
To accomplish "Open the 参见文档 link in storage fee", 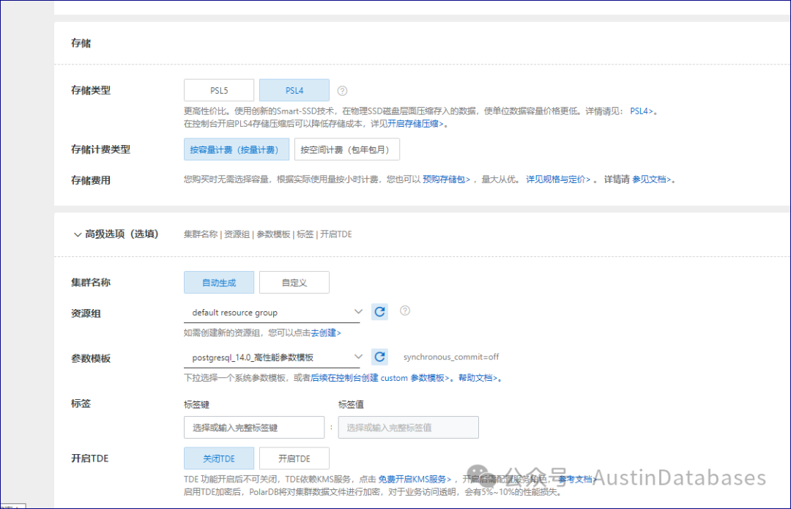I will [x=652, y=179].
